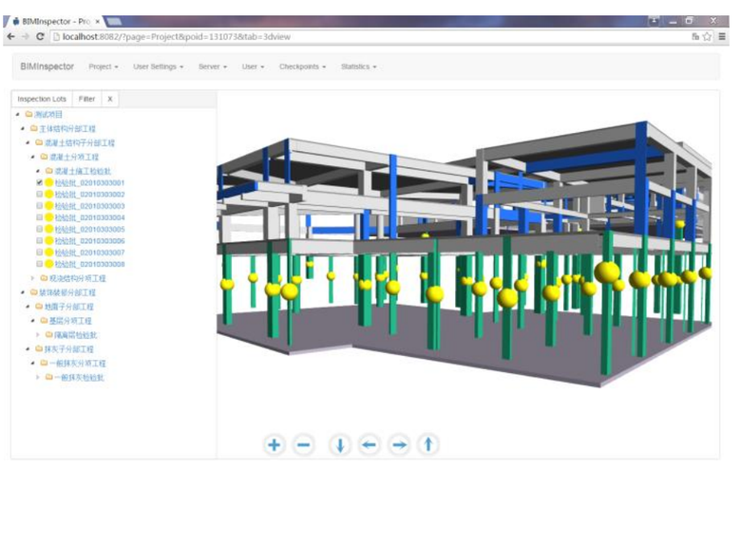The image size is (741, 543).
Task: Open inspection lot 02010303008 link
Action: [x=89, y=265]
